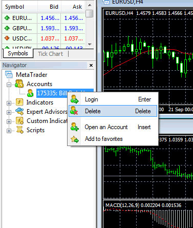This screenshot has width=193, height=228.
Task: Click the Indicators folder icon
Action: [19, 102]
